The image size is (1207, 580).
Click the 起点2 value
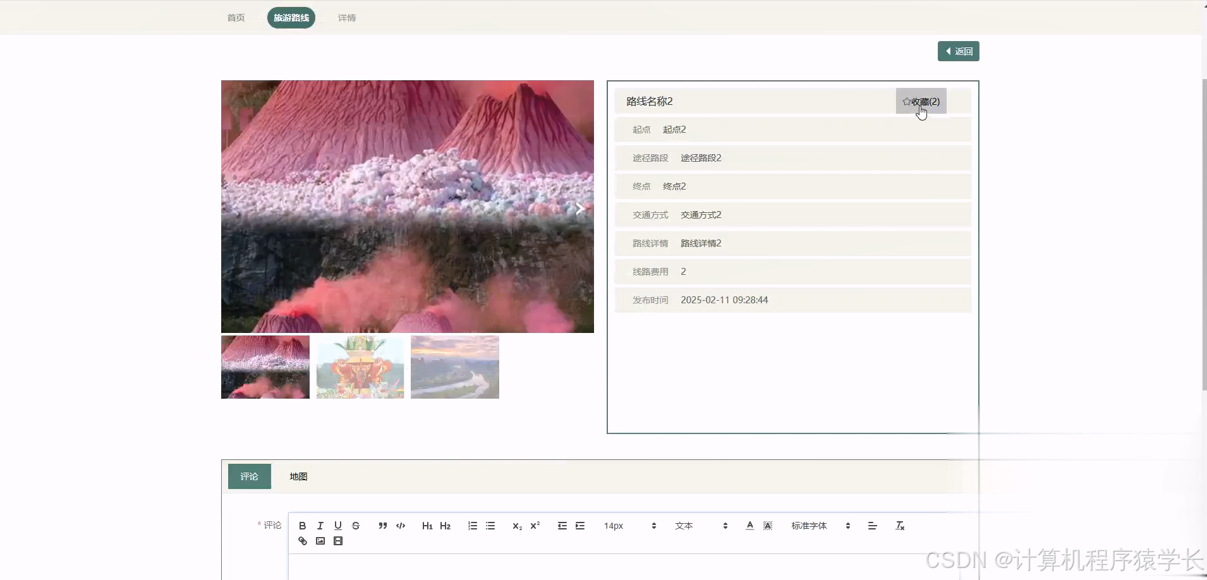pos(674,130)
